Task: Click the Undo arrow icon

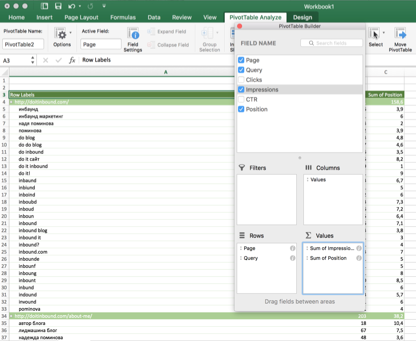Action: pyautogui.click(x=72, y=6)
